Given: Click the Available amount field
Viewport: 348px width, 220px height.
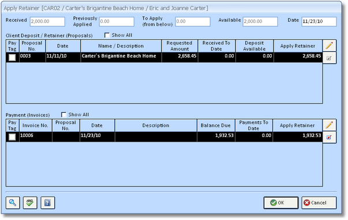Looking at the screenshot, I should pos(260,21).
